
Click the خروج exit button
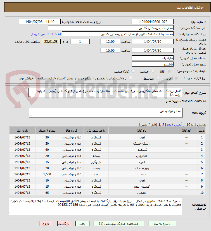tap(46, 224)
